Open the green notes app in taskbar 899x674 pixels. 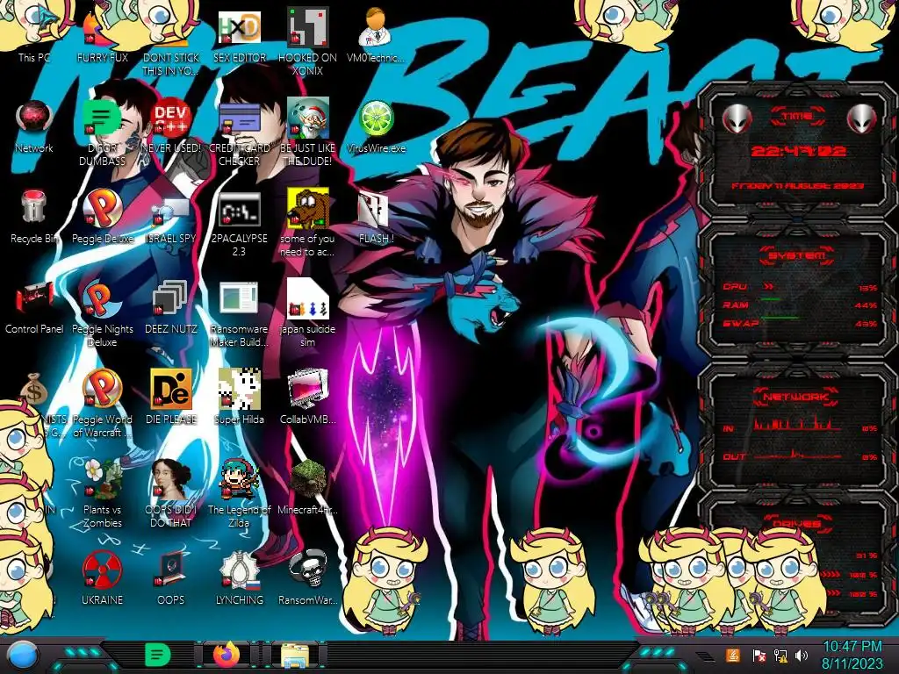[x=156, y=655]
